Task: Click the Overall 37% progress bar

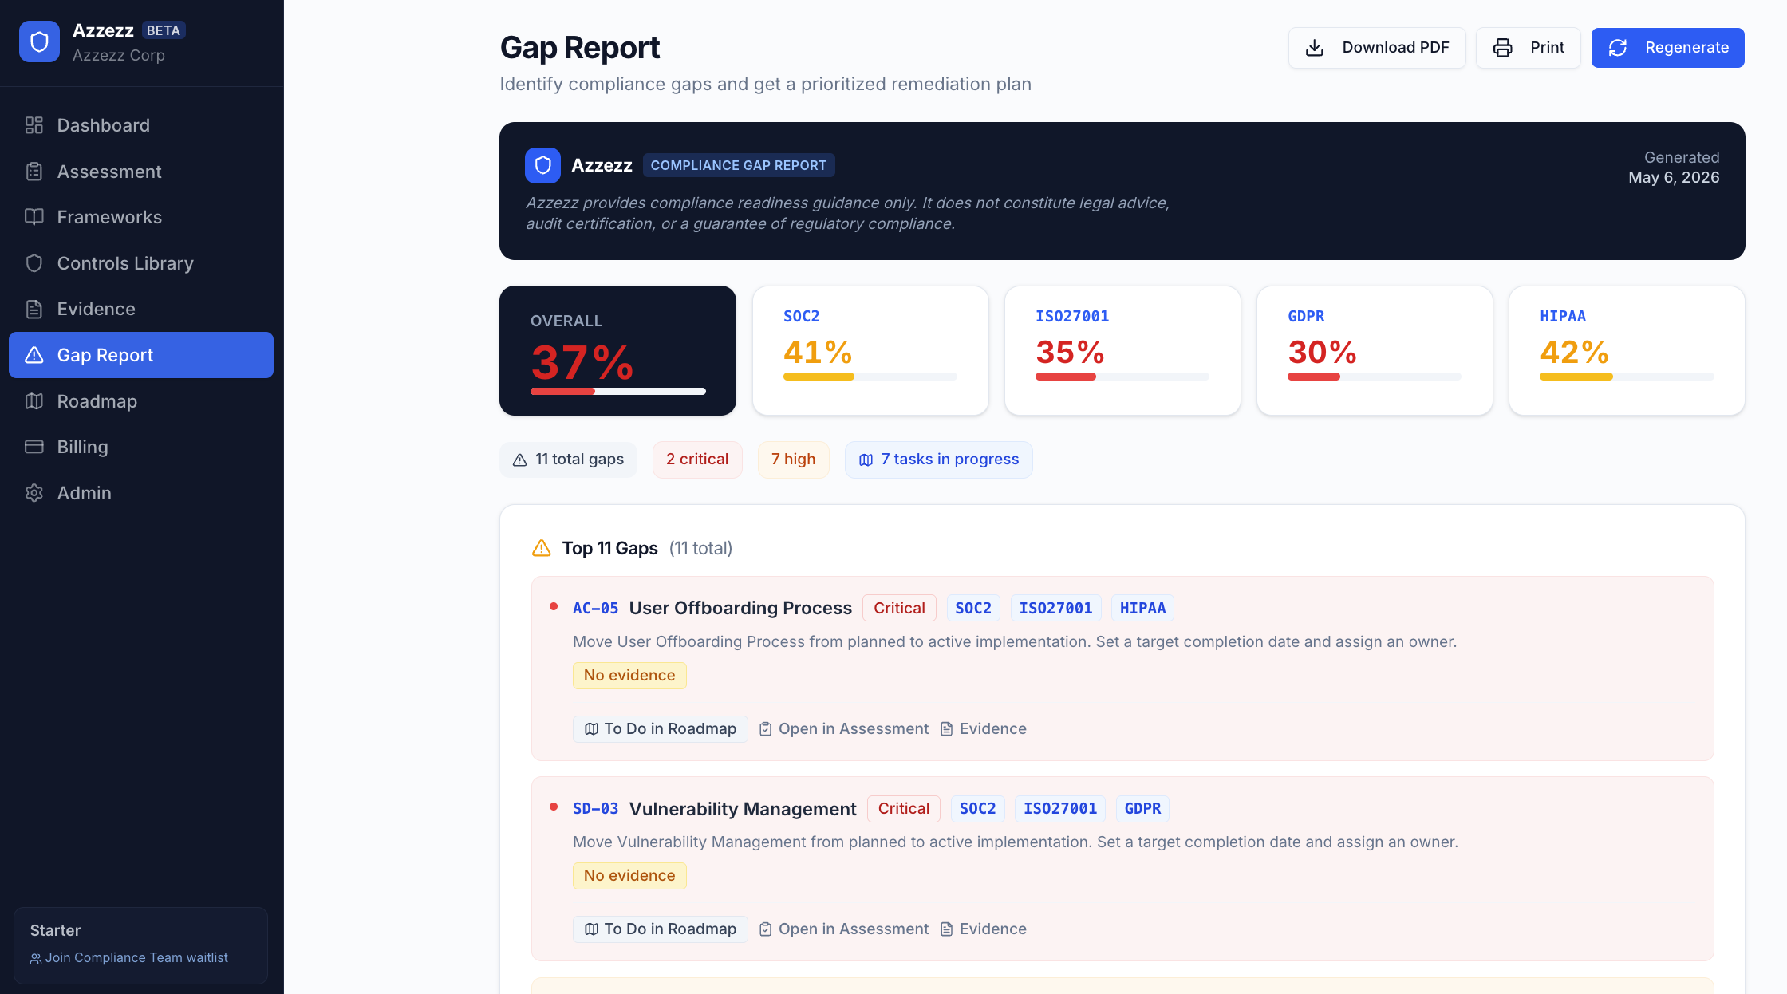Action: tap(618, 391)
